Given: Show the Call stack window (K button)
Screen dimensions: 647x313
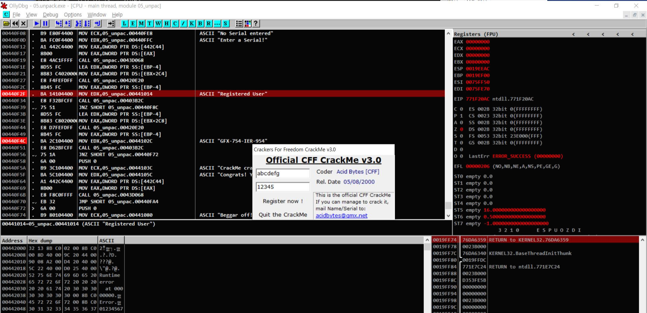Looking at the screenshot, I should click(192, 24).
